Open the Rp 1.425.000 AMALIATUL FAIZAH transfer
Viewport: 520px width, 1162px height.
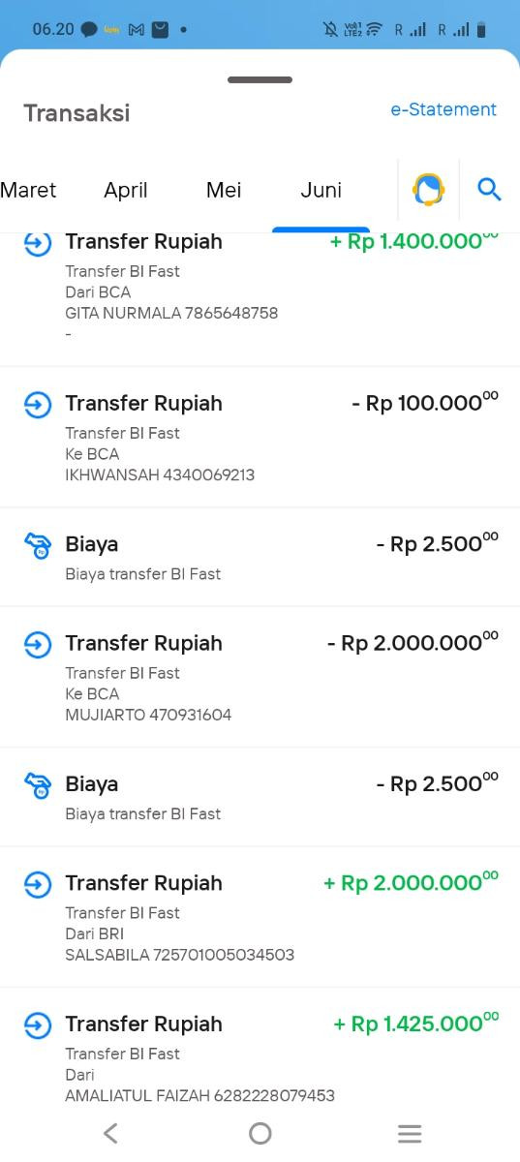pyautogui.click(x=260, y=1051)
